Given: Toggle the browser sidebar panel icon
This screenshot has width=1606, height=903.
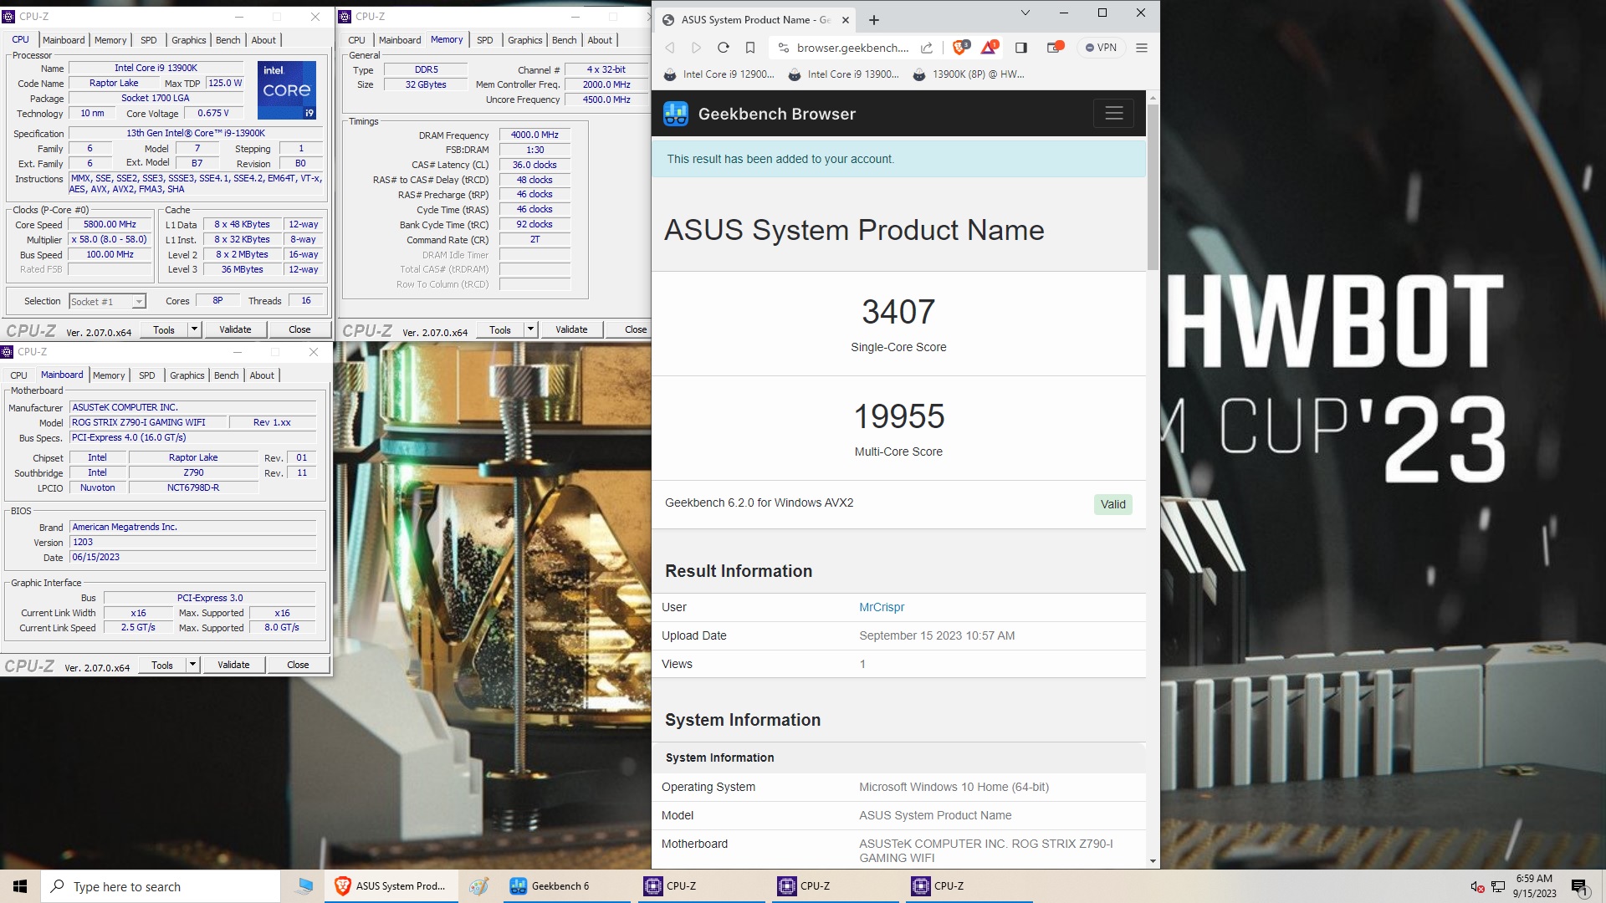Looking at the screenshot, I should pyautogui.click(x=1021, y=48).
